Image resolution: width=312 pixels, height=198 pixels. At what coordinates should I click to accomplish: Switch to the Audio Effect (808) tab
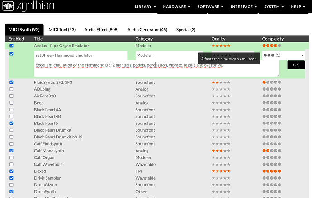101,30
